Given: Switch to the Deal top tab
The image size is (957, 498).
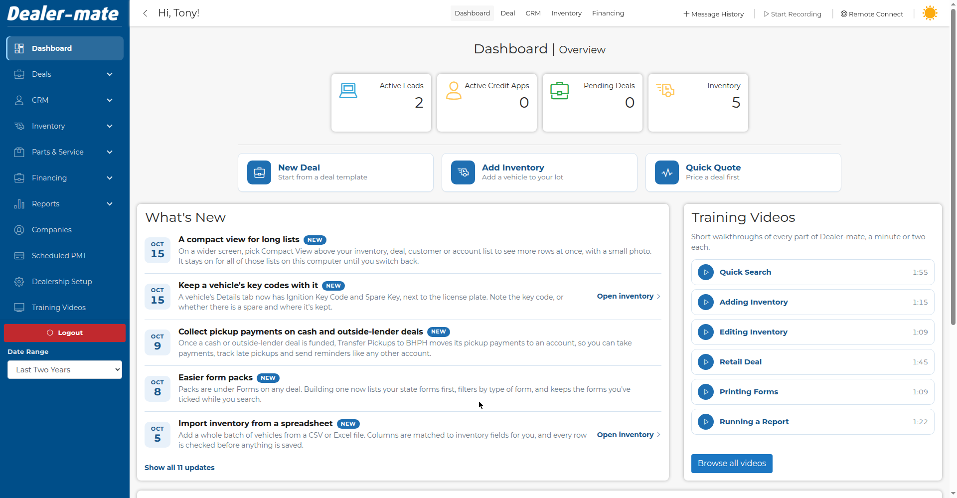Looking at the screenshot, I should click(508, 13).
